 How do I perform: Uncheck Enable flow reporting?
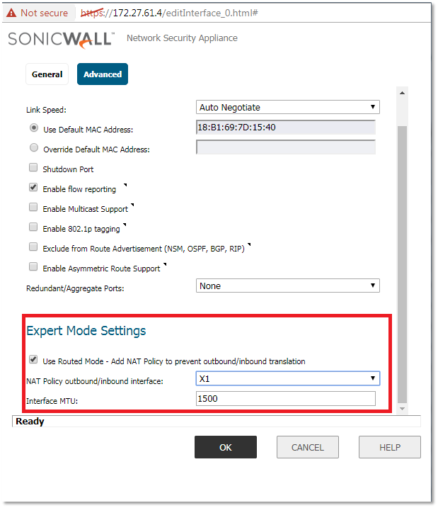coord(33,188)
